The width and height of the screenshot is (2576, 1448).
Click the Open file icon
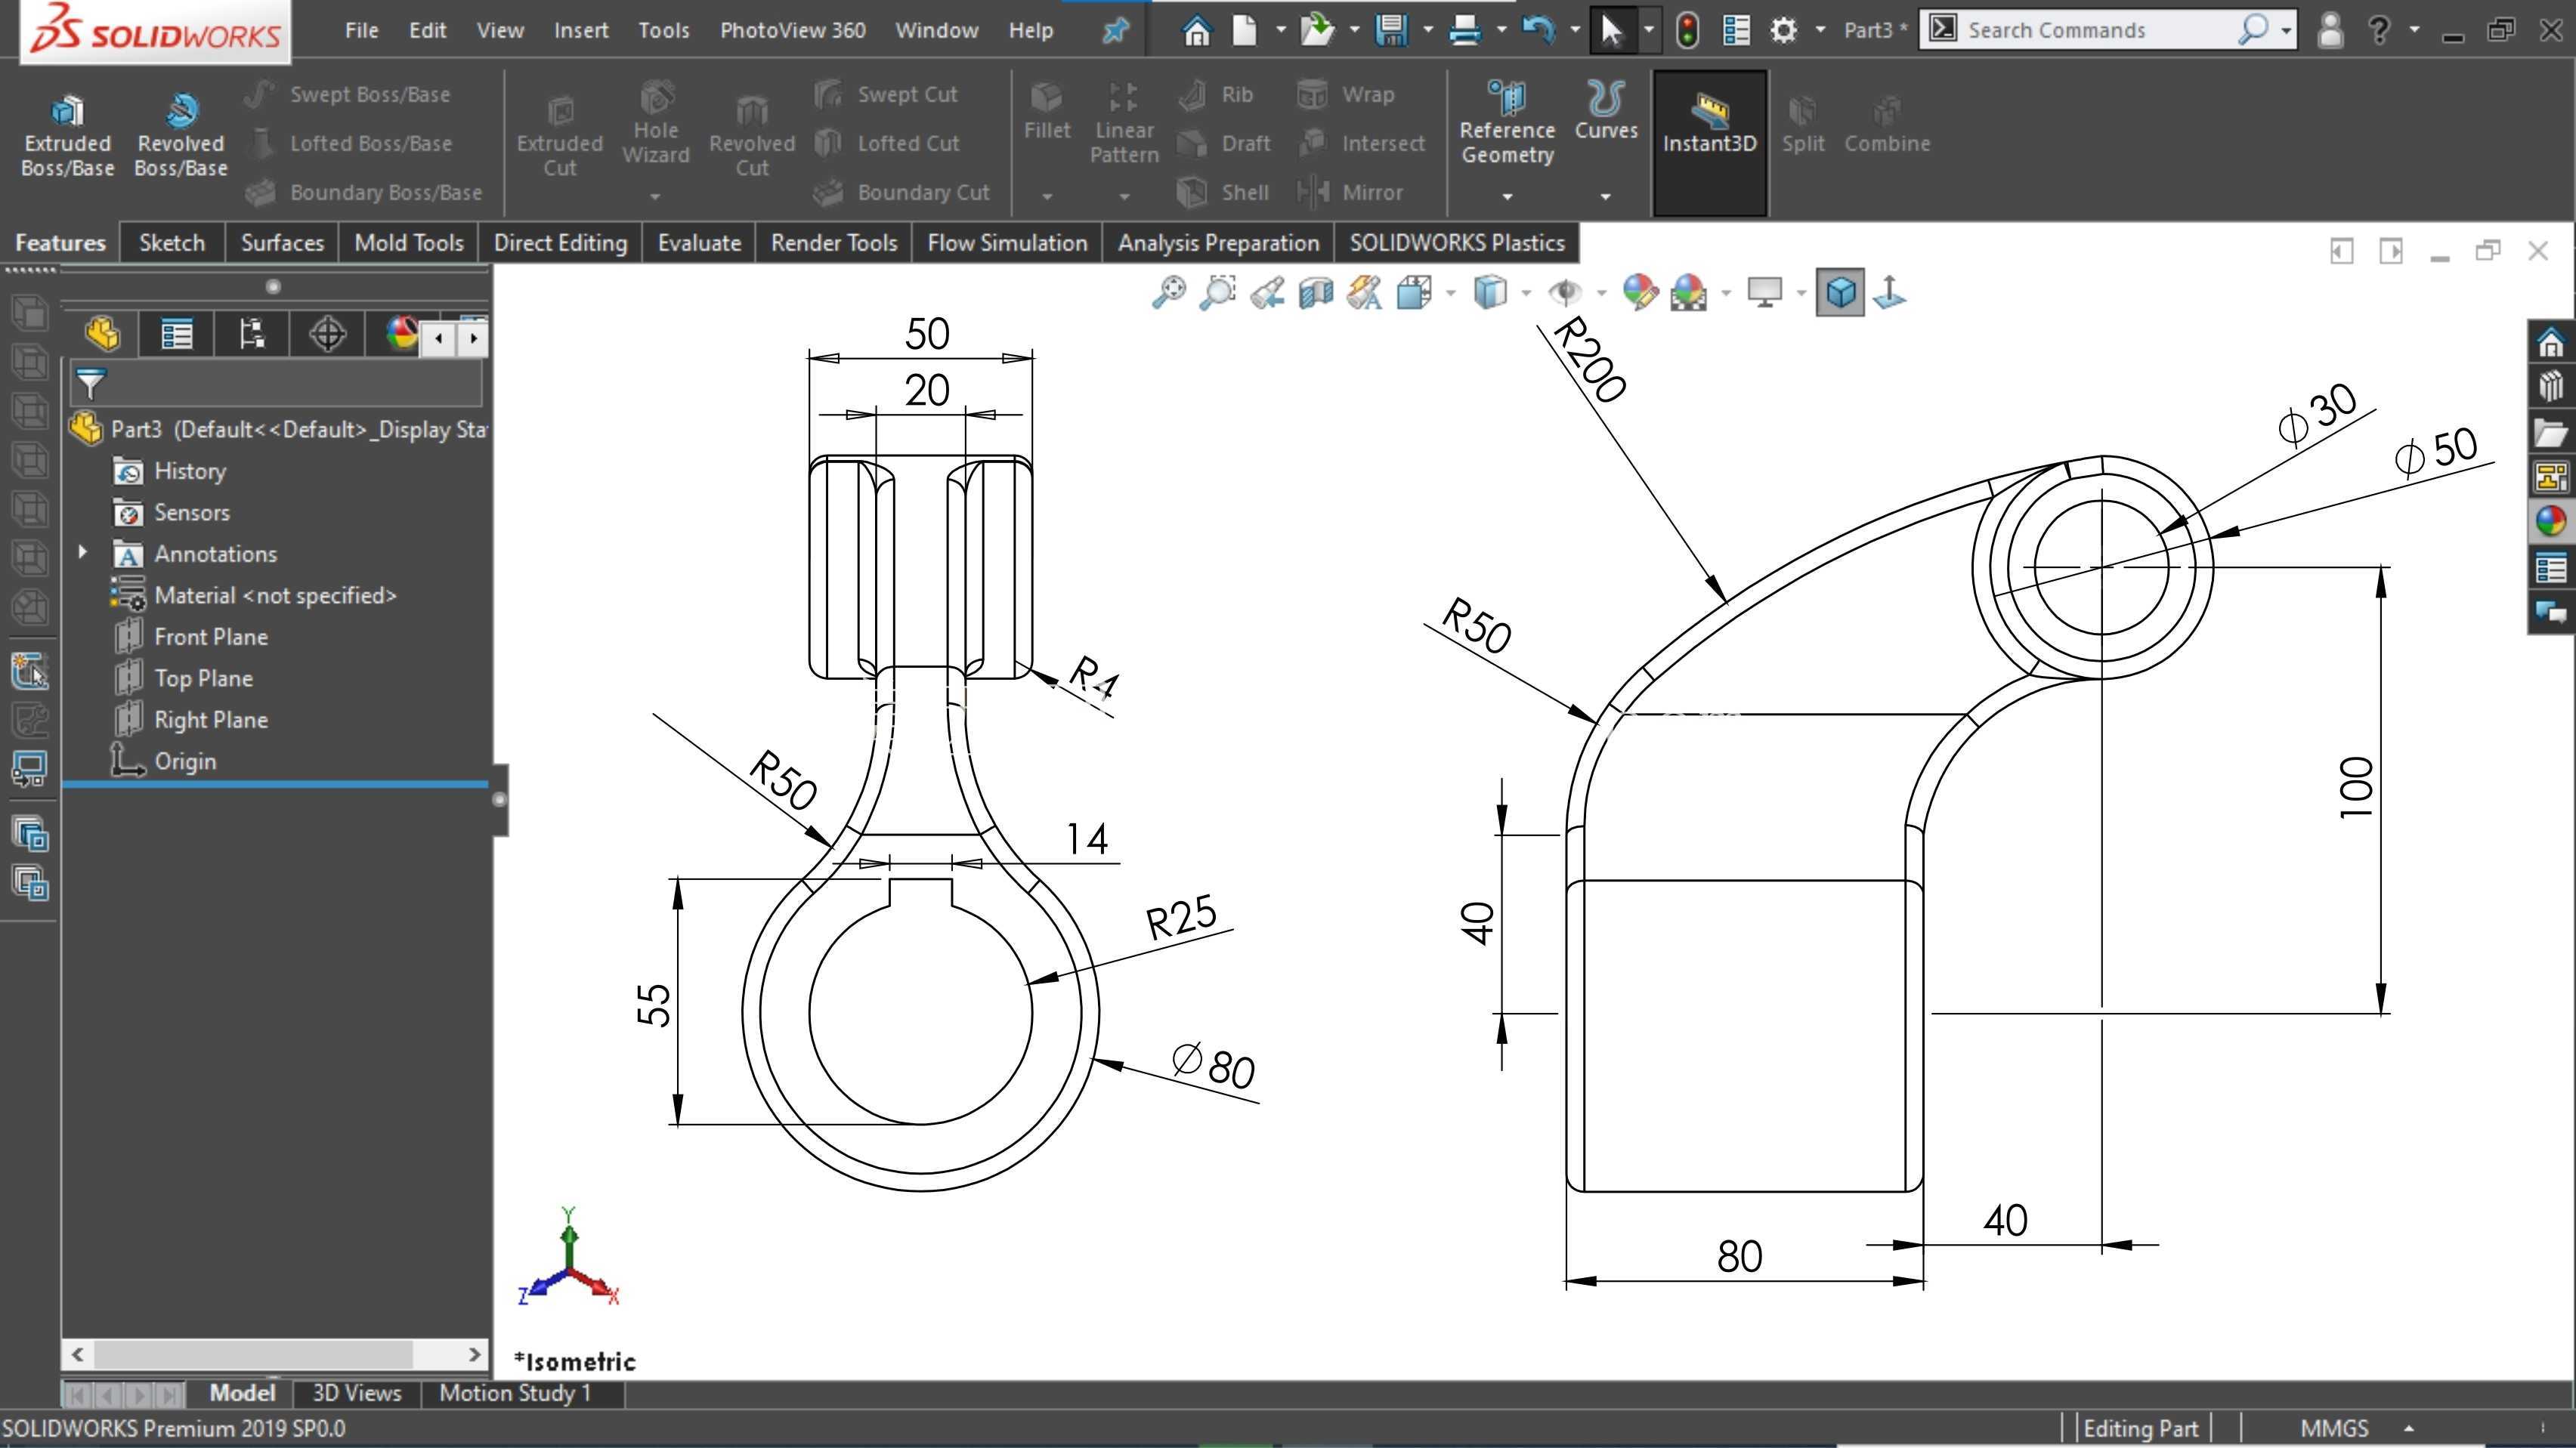[1317, 30]
